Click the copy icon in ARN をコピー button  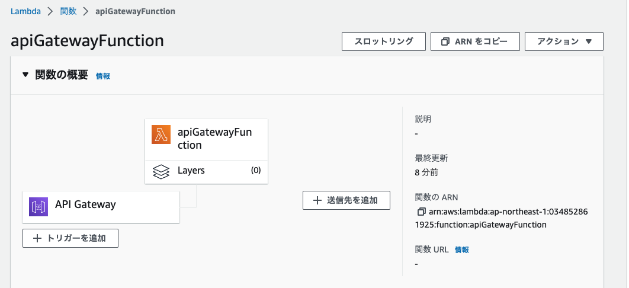445,41
